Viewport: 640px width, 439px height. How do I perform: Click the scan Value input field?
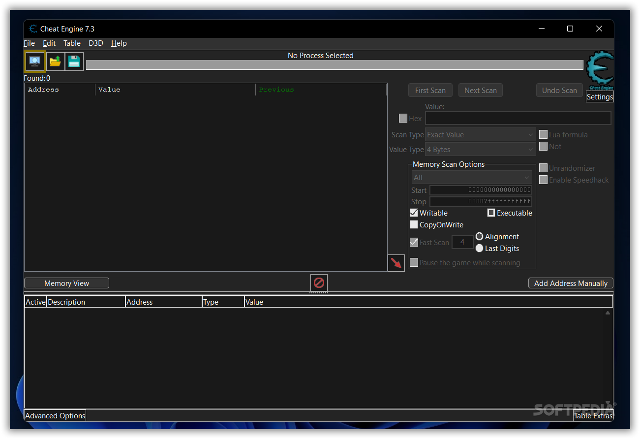pyautogui.click(x=518, y=118)
